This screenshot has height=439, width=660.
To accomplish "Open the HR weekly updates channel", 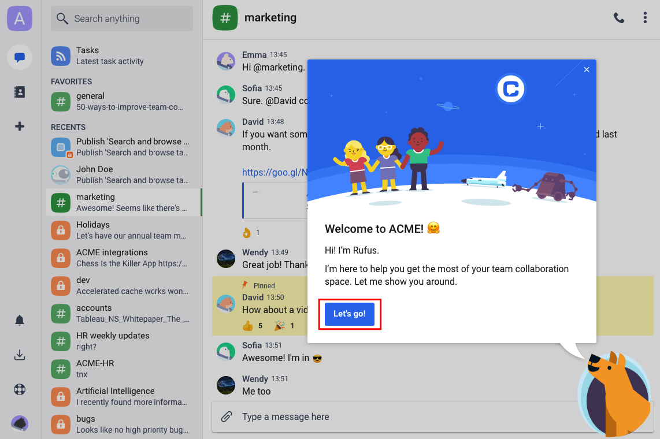I will 124,341.
